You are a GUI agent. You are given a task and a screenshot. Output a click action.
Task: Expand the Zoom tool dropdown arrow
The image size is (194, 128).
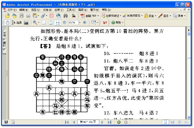click(x=39, y=23)
